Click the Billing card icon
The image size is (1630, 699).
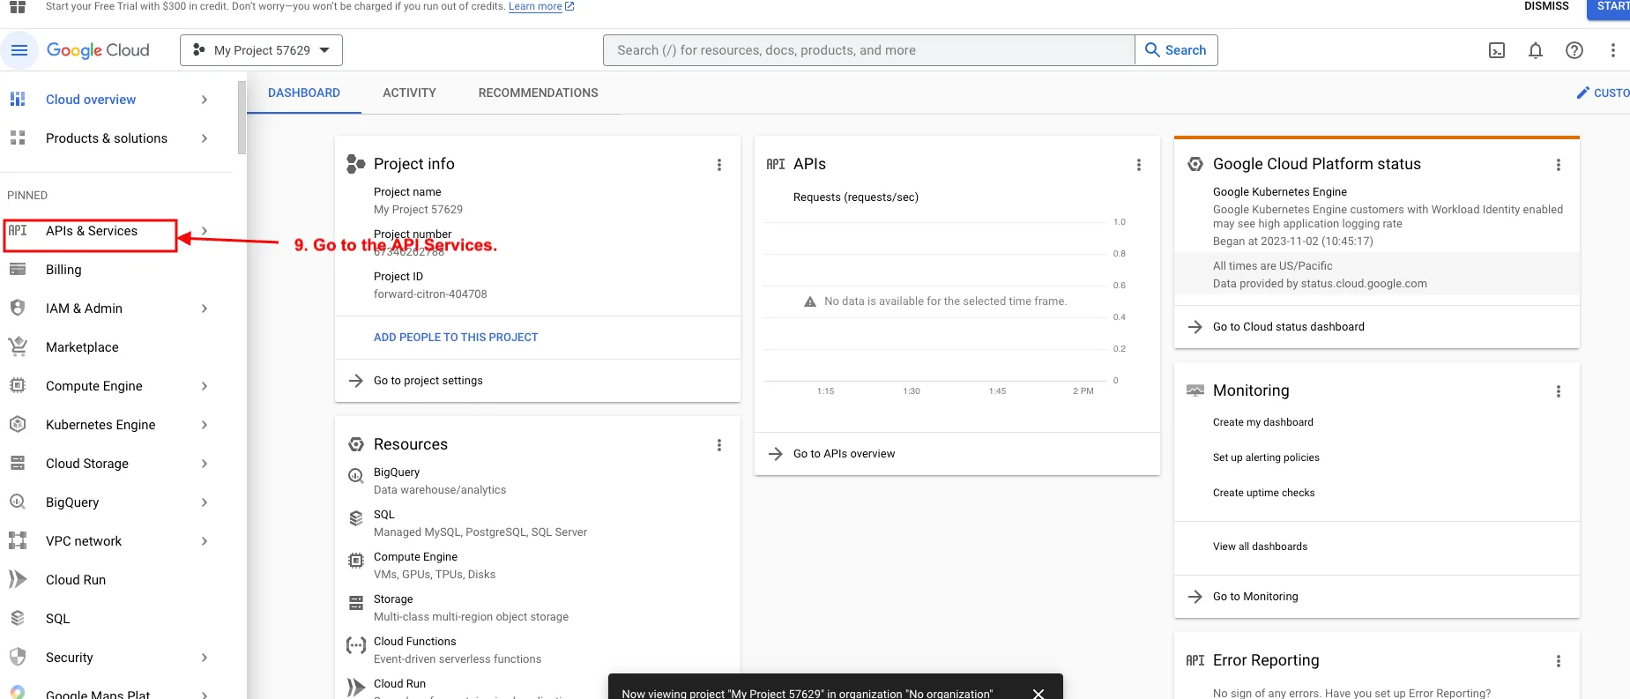[18, 269]
